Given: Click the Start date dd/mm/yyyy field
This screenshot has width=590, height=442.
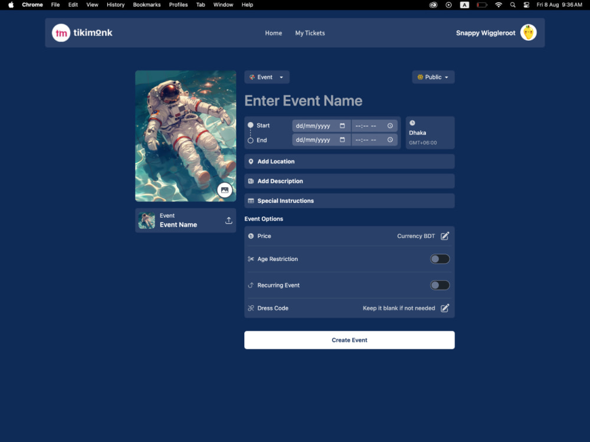Looking at the screenshot, I should 322,126.
